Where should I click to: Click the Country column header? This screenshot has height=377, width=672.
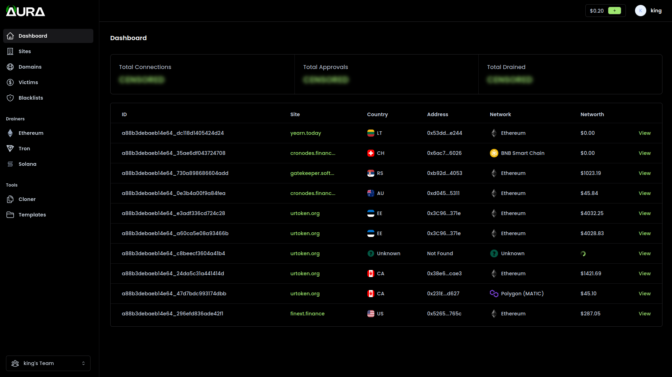click(x=377, y=114)
